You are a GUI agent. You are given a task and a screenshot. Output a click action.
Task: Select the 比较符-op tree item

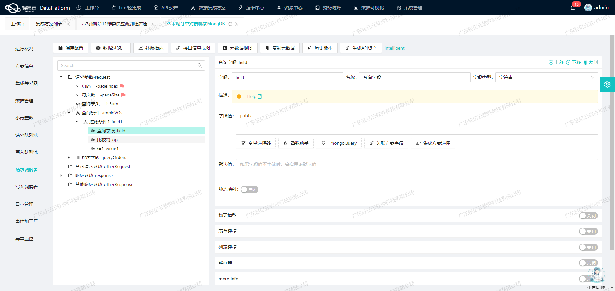tap(107, 140)
